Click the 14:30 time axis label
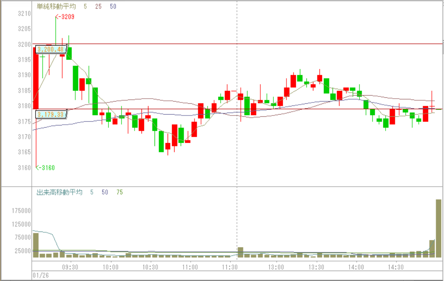 (x=396, y=267)
